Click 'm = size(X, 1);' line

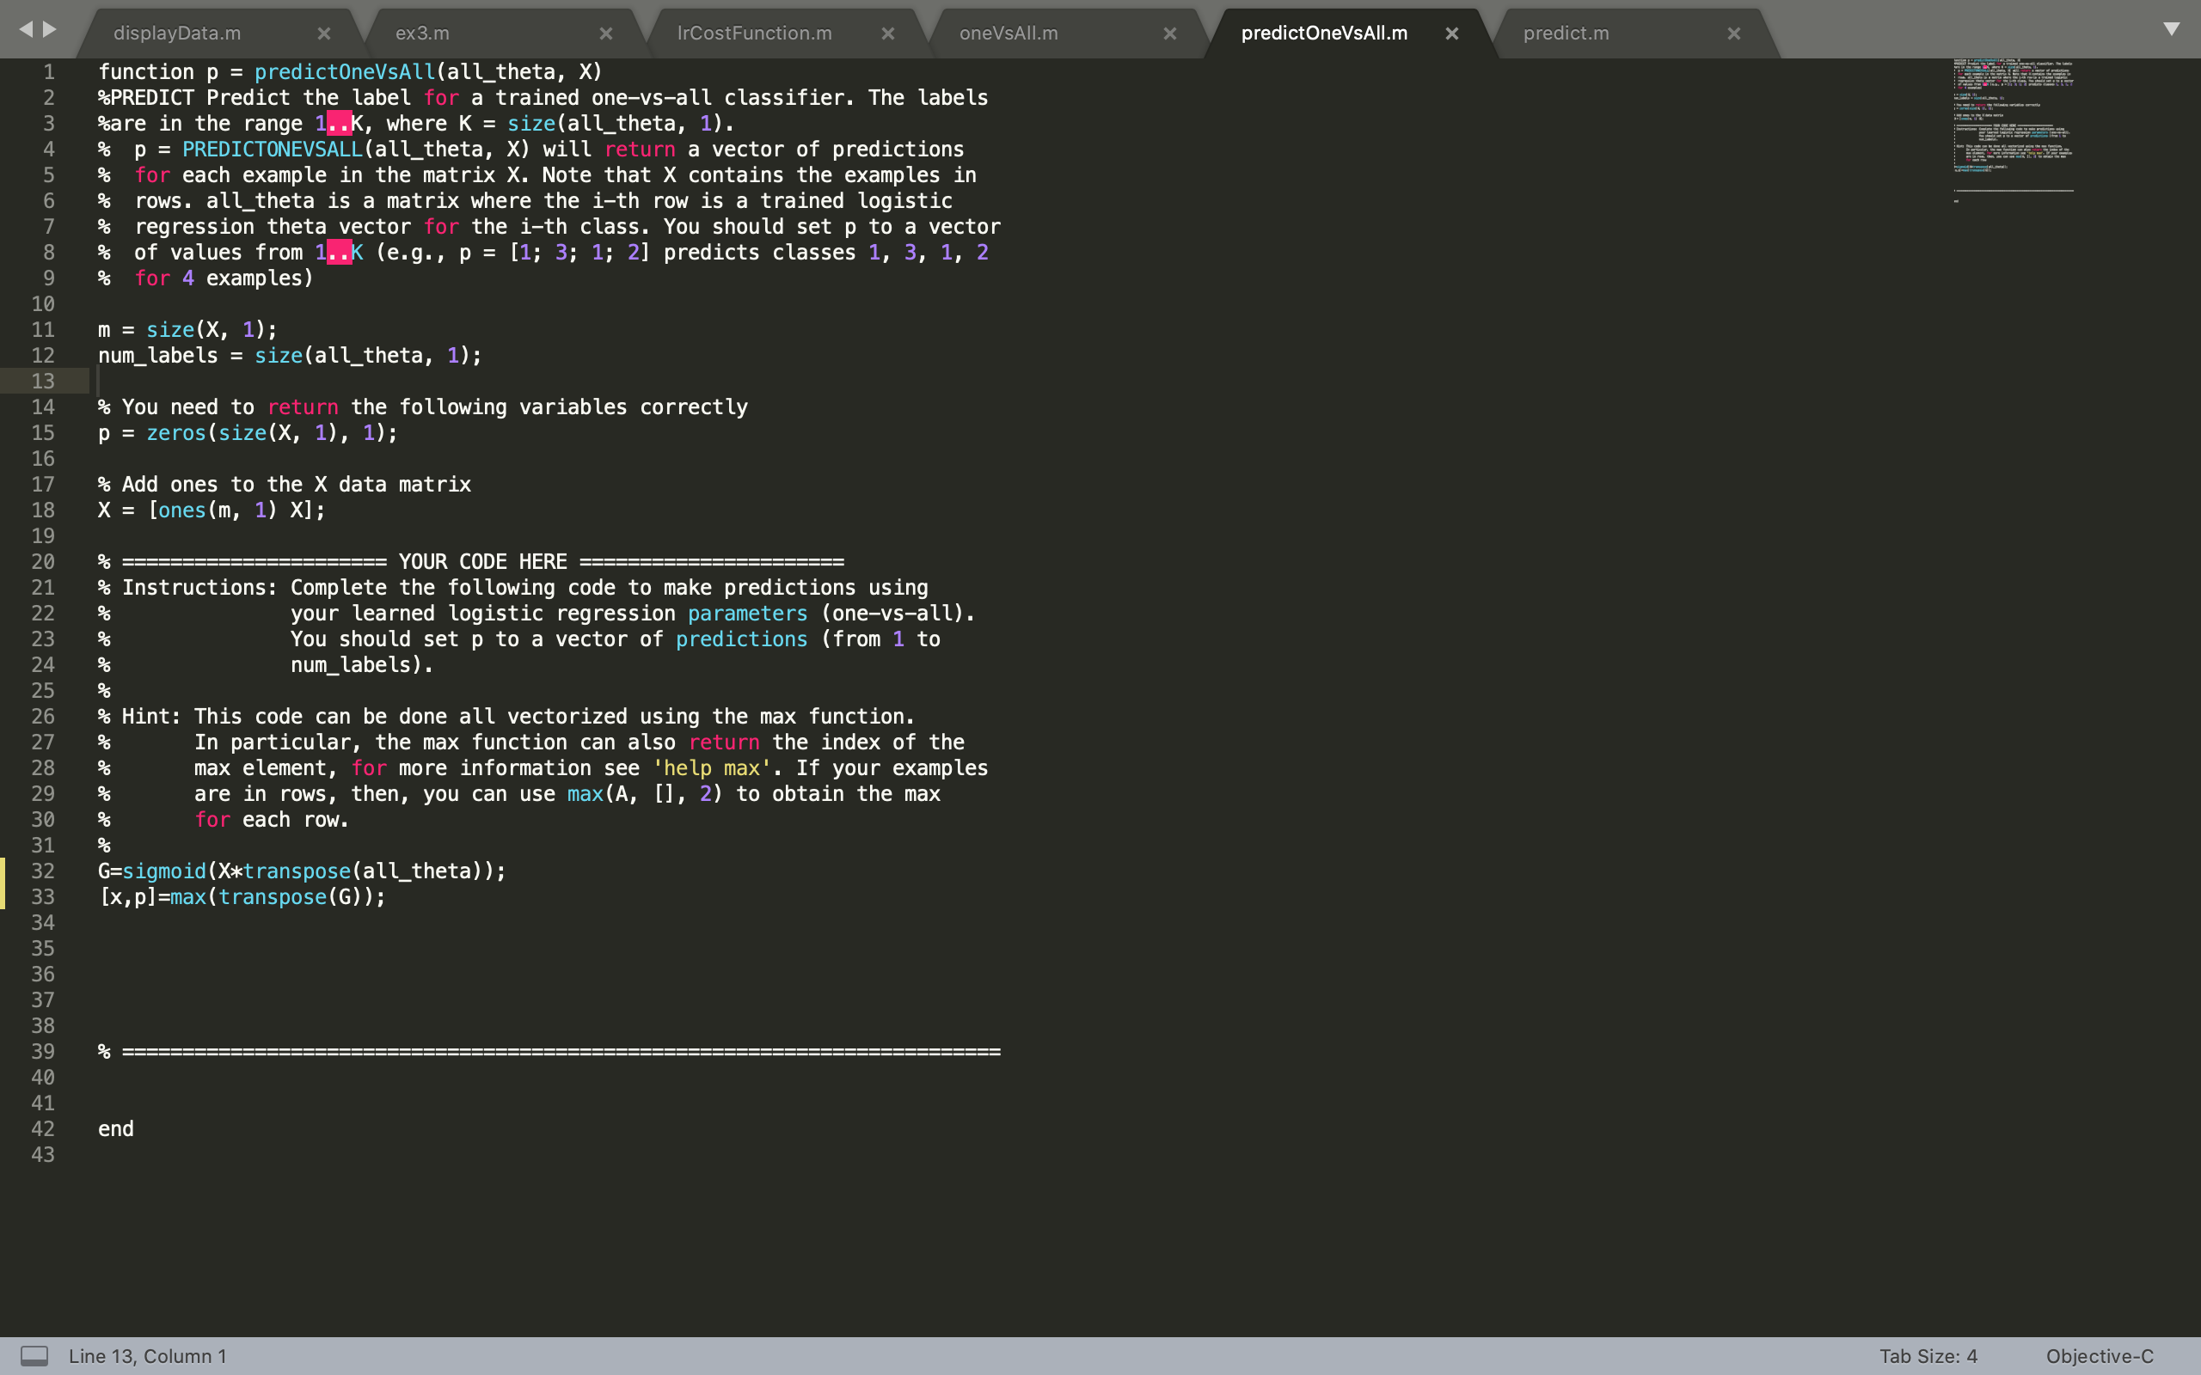pos(187,330)
